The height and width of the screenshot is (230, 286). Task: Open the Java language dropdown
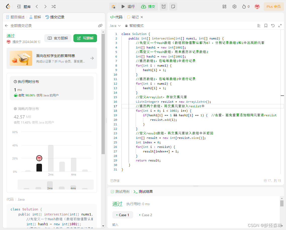pos(115,26)
